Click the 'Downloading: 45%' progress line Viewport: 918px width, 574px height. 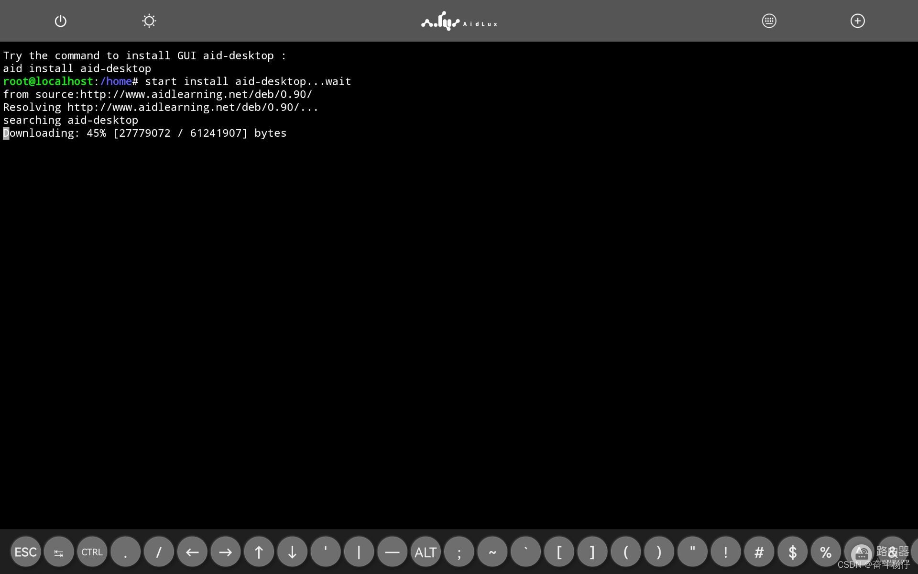click(x=145, y=133)
